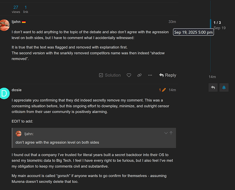Open the notification bell tracking options

tap(224, 87)
